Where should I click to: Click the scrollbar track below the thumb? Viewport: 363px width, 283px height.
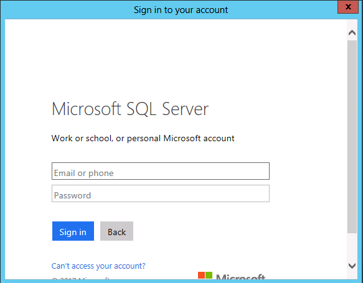point(352,247)
